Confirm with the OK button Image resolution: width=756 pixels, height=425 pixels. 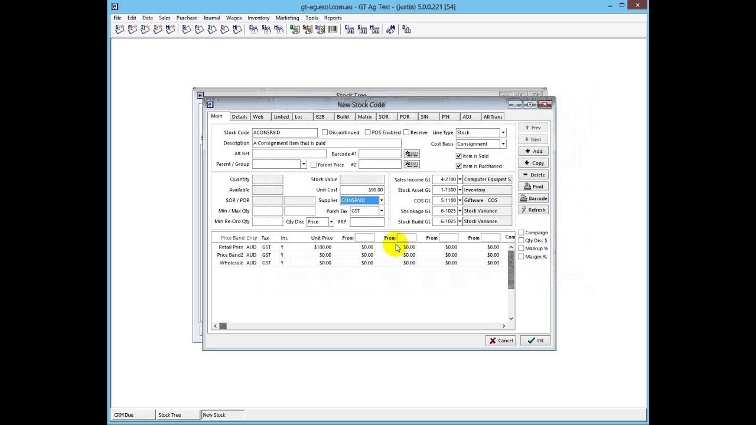point(535,341)
